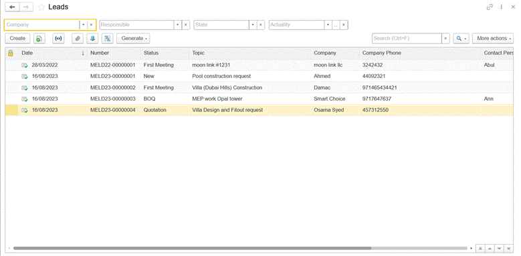Click the paperclip attachments icon
This screenshot has width=521, height=256.
tap(78, 39)
